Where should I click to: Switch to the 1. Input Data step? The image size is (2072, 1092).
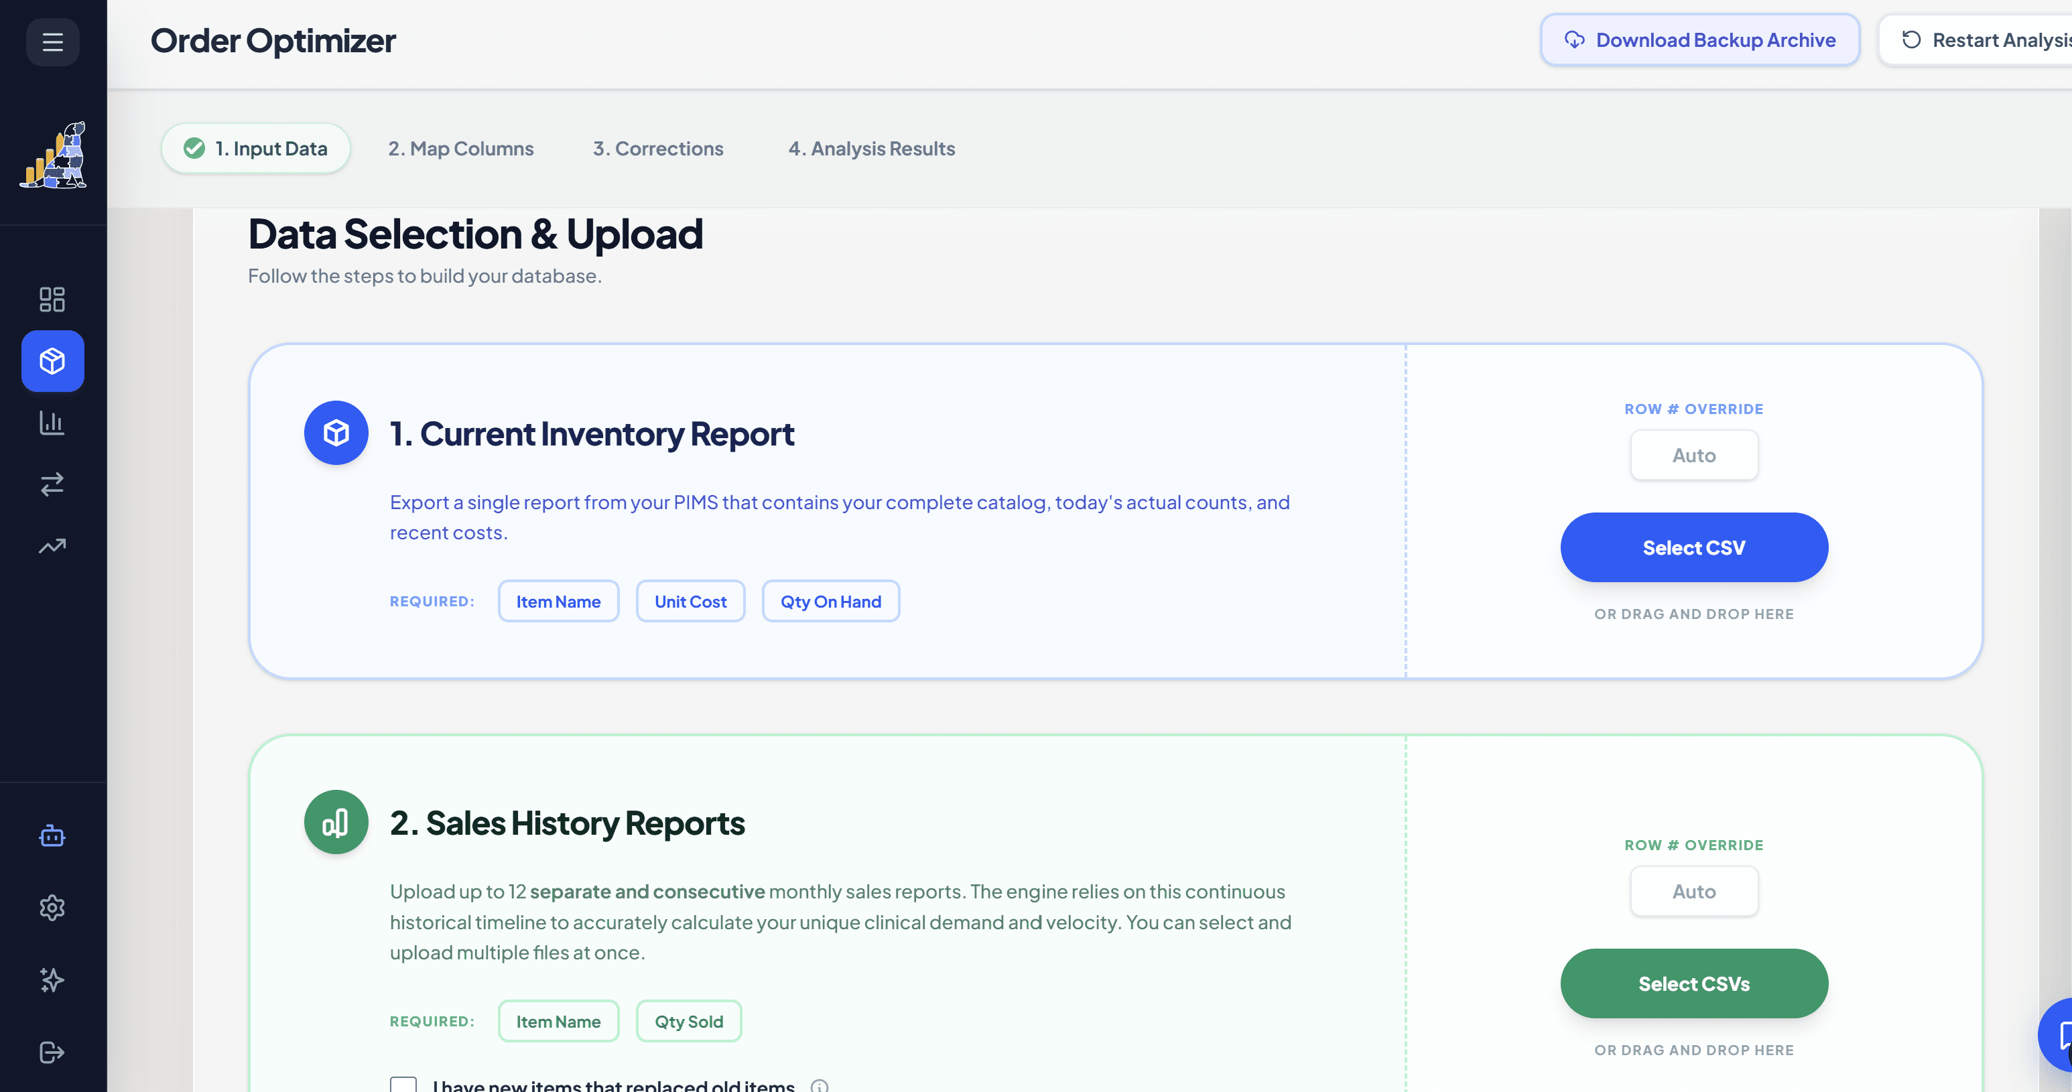coord(256,148)
